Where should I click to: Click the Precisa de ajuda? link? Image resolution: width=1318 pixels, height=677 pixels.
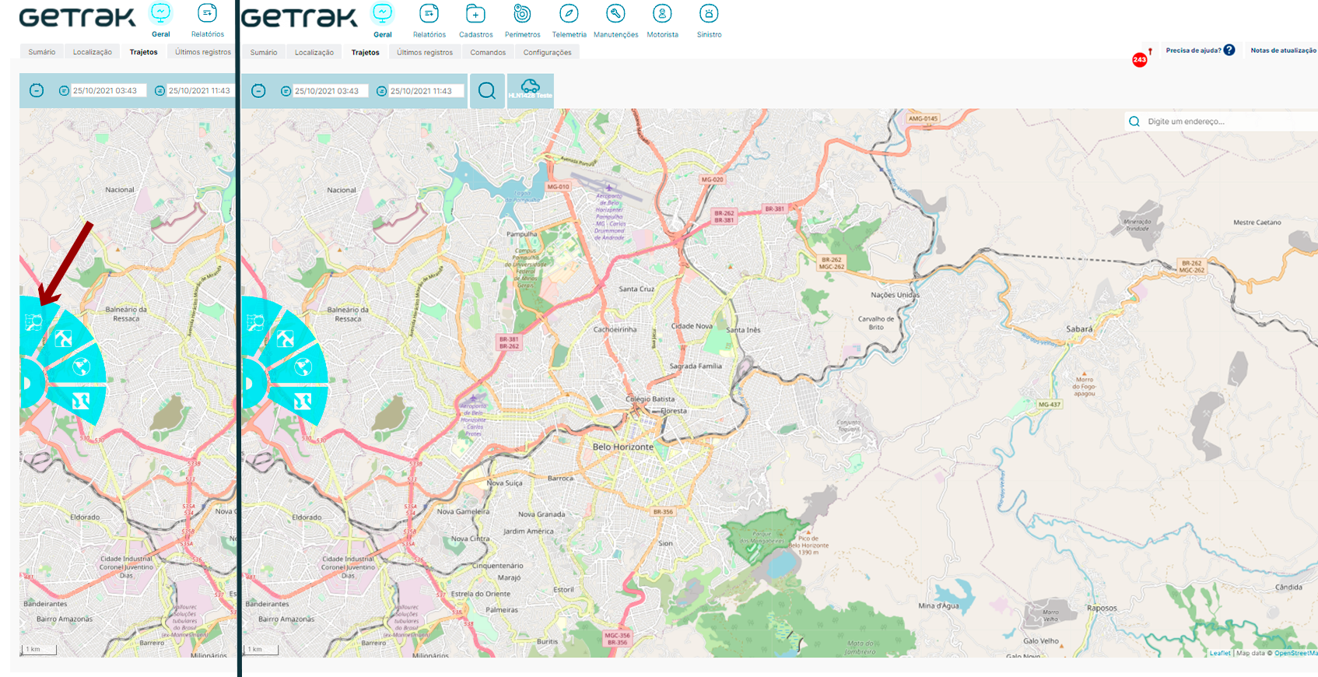pyautogui.click(x=1194, y=51)
